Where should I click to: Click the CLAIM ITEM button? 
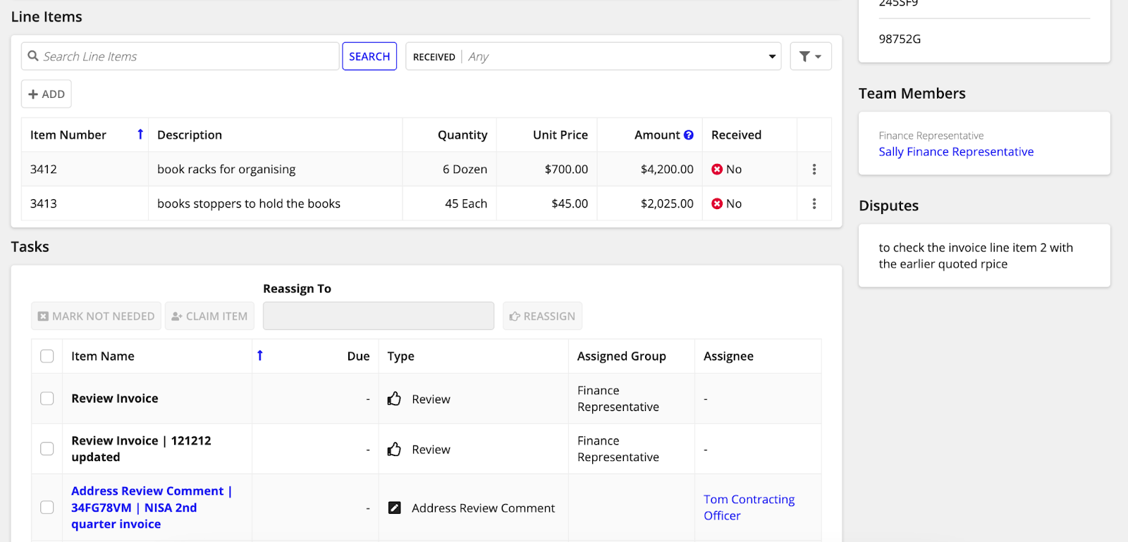pos(210,316)
